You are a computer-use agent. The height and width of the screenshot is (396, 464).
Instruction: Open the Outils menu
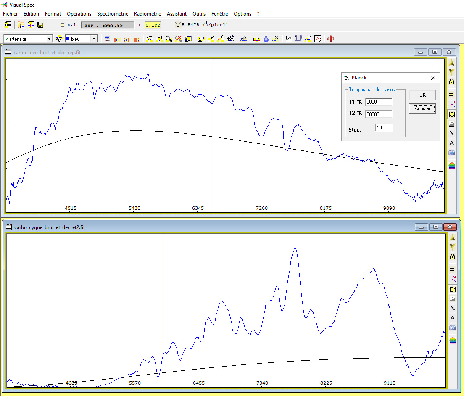(199, 14)
